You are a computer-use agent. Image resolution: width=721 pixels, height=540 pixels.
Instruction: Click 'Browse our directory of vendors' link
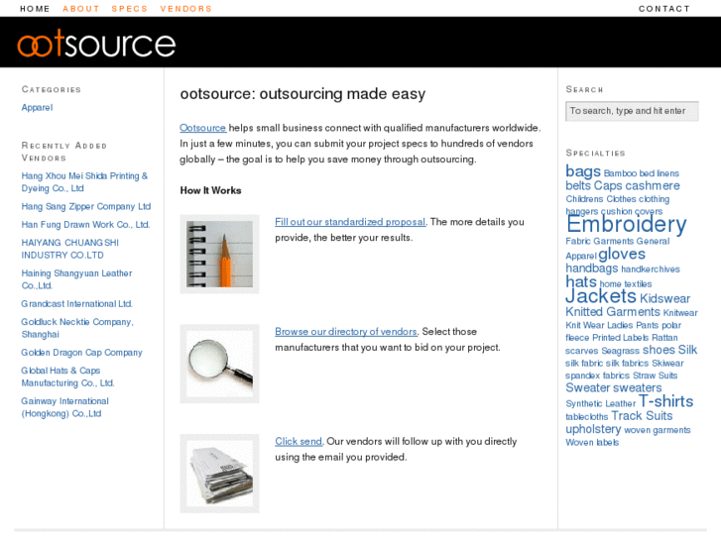tap(346, 332)
